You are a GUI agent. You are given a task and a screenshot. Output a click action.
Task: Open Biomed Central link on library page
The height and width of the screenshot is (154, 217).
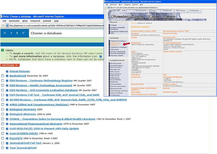tap(137, 84)
